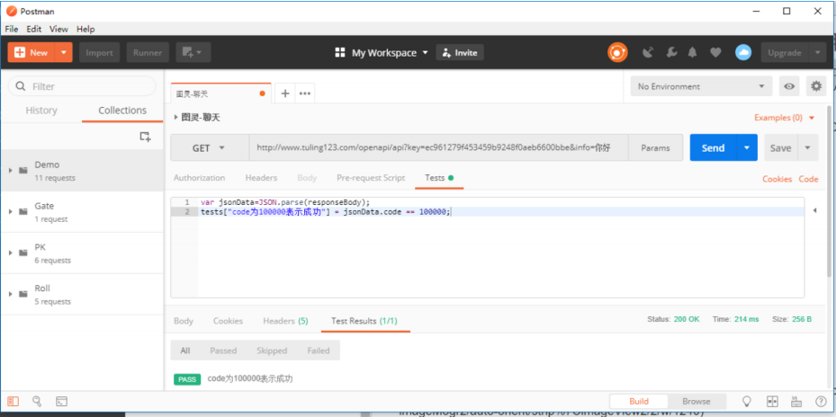Viewport: 836px width, 417px height.
Task: Open the Postman console icon
Action: [61, 401]
